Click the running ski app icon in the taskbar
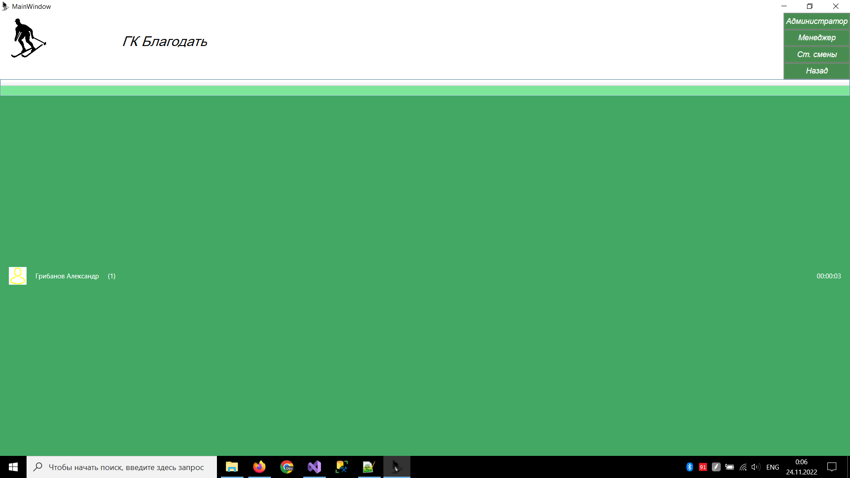This screenshot has width=850, height=478. 396,467
